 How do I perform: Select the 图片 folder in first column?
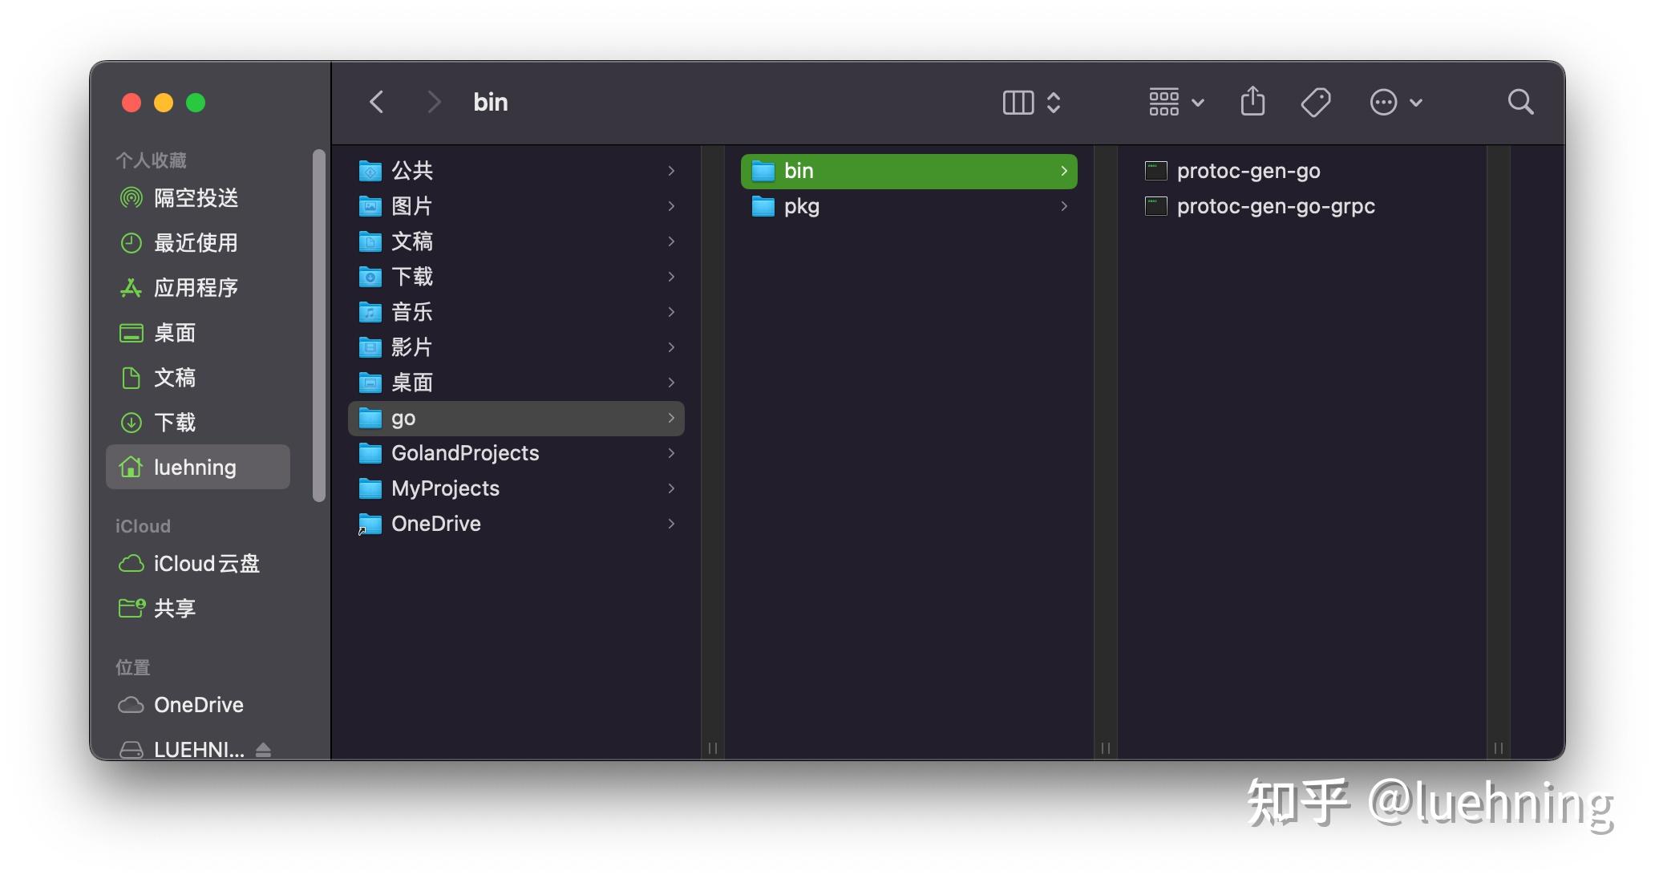(516, 206)
